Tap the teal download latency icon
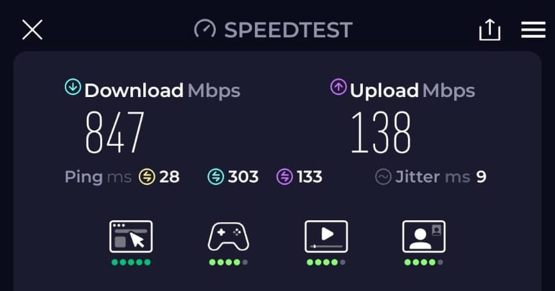Screen dimensions: 555x291 click(x=216, y=177)
